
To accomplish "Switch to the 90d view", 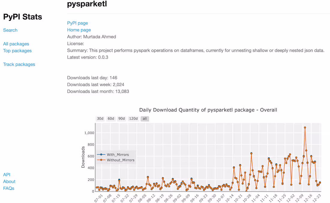I will coord(121,118).
